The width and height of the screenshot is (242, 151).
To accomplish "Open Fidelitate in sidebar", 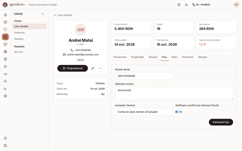I will (x=19, y=39).
